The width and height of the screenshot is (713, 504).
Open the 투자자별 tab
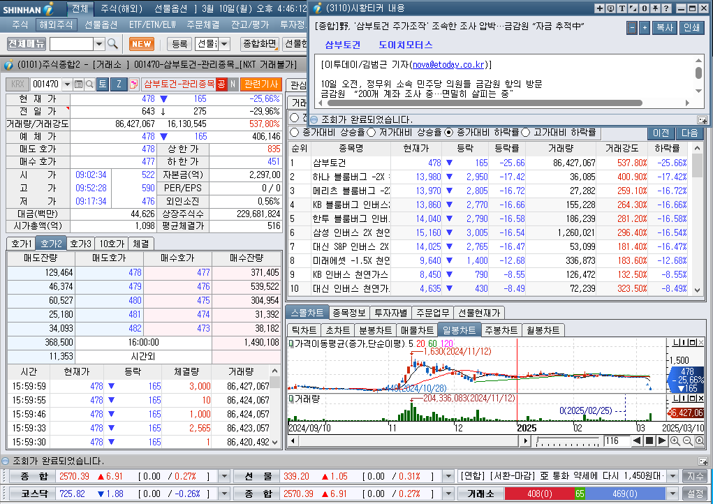click(x=390, y=313)
